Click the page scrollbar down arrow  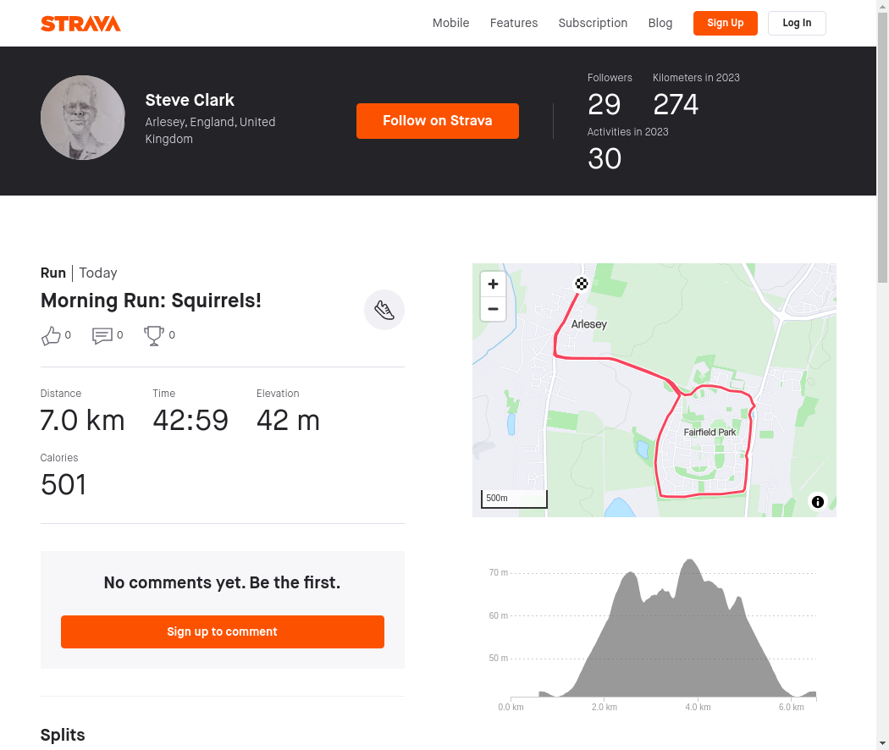[882, 744]
